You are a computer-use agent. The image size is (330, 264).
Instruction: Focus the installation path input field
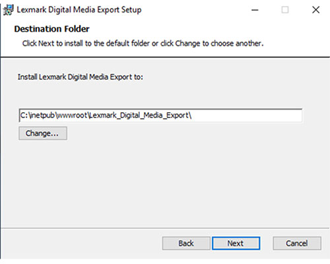(x=160, y=115)
